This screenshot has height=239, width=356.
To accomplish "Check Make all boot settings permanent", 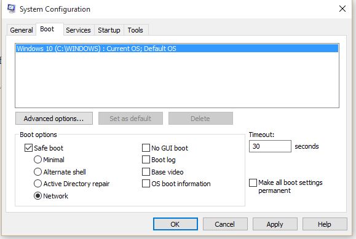I will (x=253, y=182).
